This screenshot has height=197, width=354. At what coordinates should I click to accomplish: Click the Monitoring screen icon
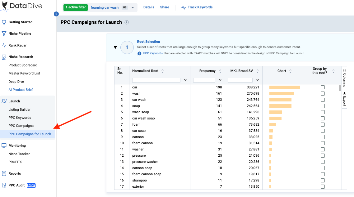coord(4,146)
